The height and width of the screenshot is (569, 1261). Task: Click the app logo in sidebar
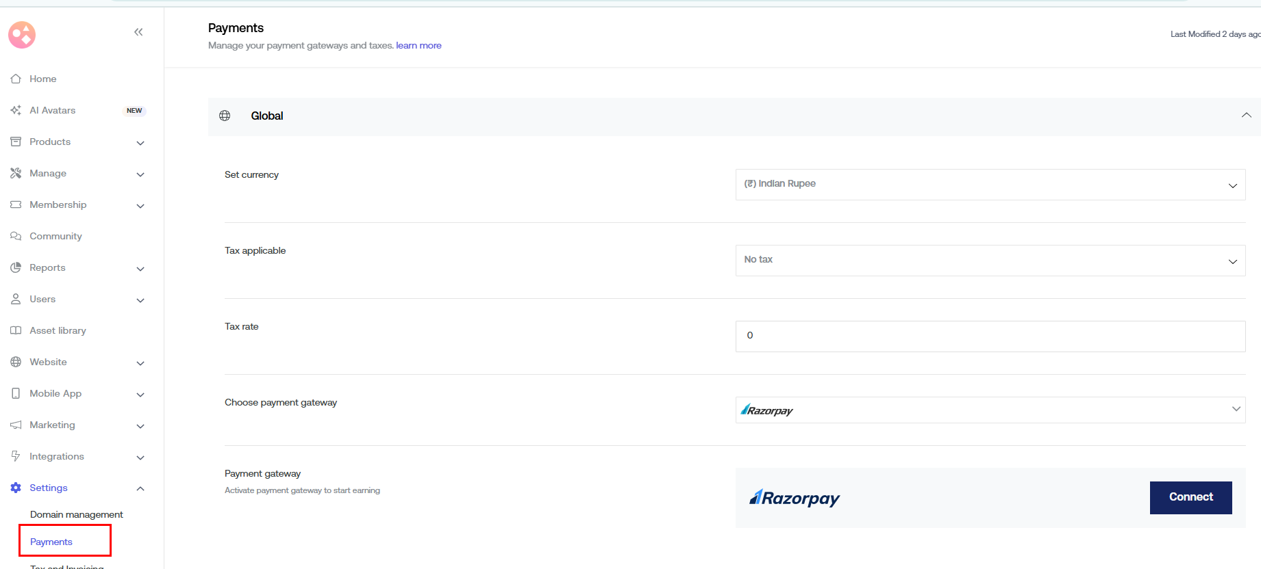tap(22, 35)
